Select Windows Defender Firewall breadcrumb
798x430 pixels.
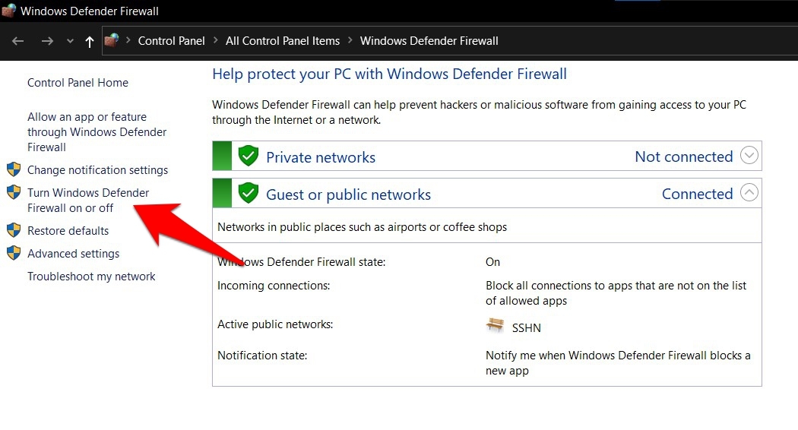pos(429,41)
